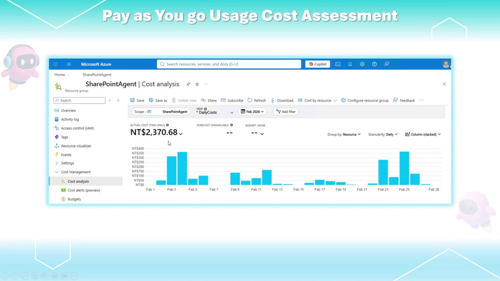The height and width of the screenshot is (281, 500).
Task: Open toolbar overflow ellipsis after Feedback
Action: (x=421, y=100)
